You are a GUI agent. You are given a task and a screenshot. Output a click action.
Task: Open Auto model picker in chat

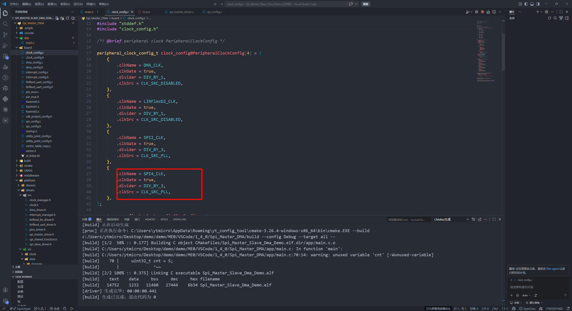(x=526, y=295)
